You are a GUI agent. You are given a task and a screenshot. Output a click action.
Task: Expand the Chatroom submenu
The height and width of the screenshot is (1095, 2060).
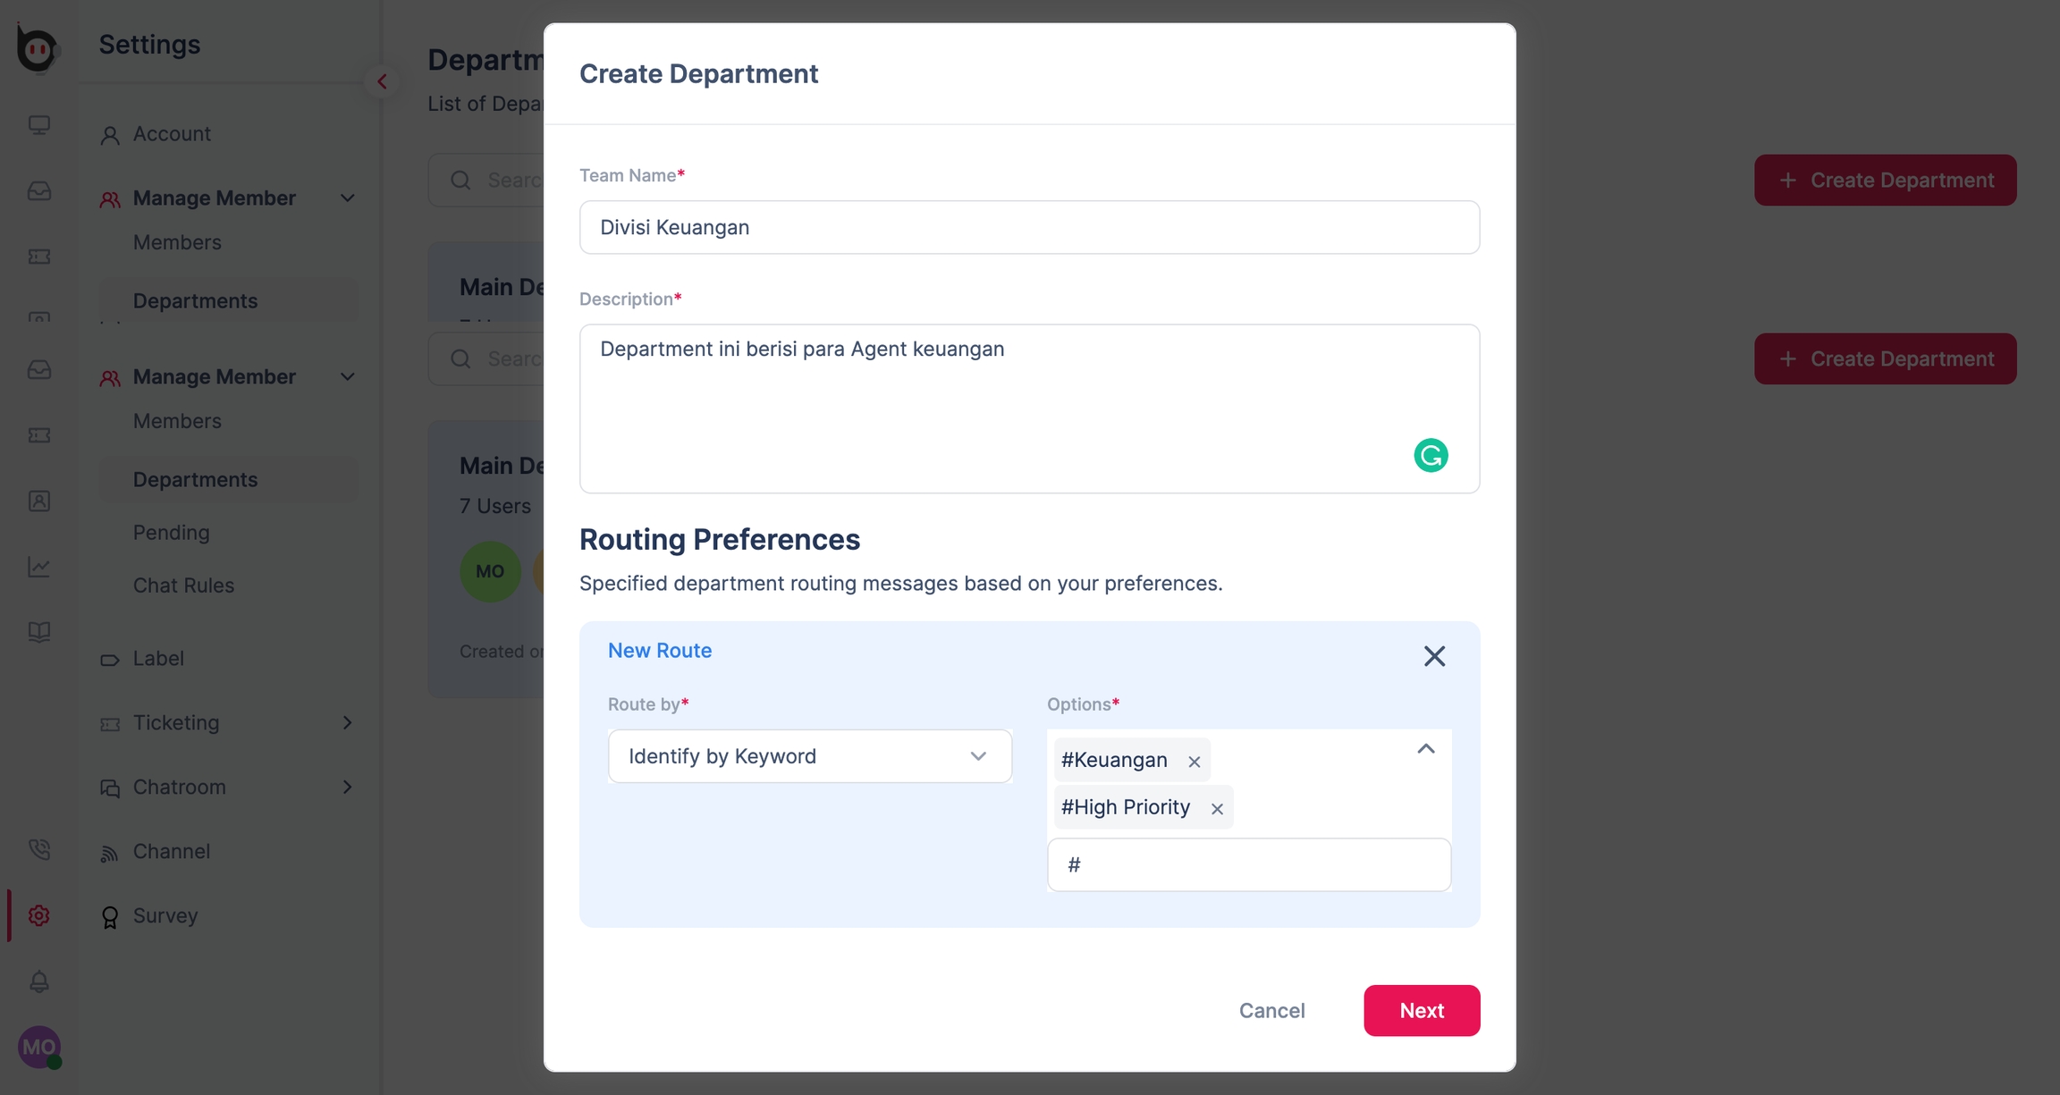tap(348, 787)
